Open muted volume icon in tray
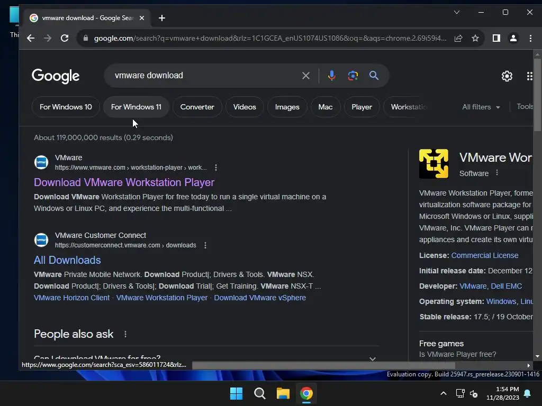This screenshot has width=542, height=406. (474, 393)
